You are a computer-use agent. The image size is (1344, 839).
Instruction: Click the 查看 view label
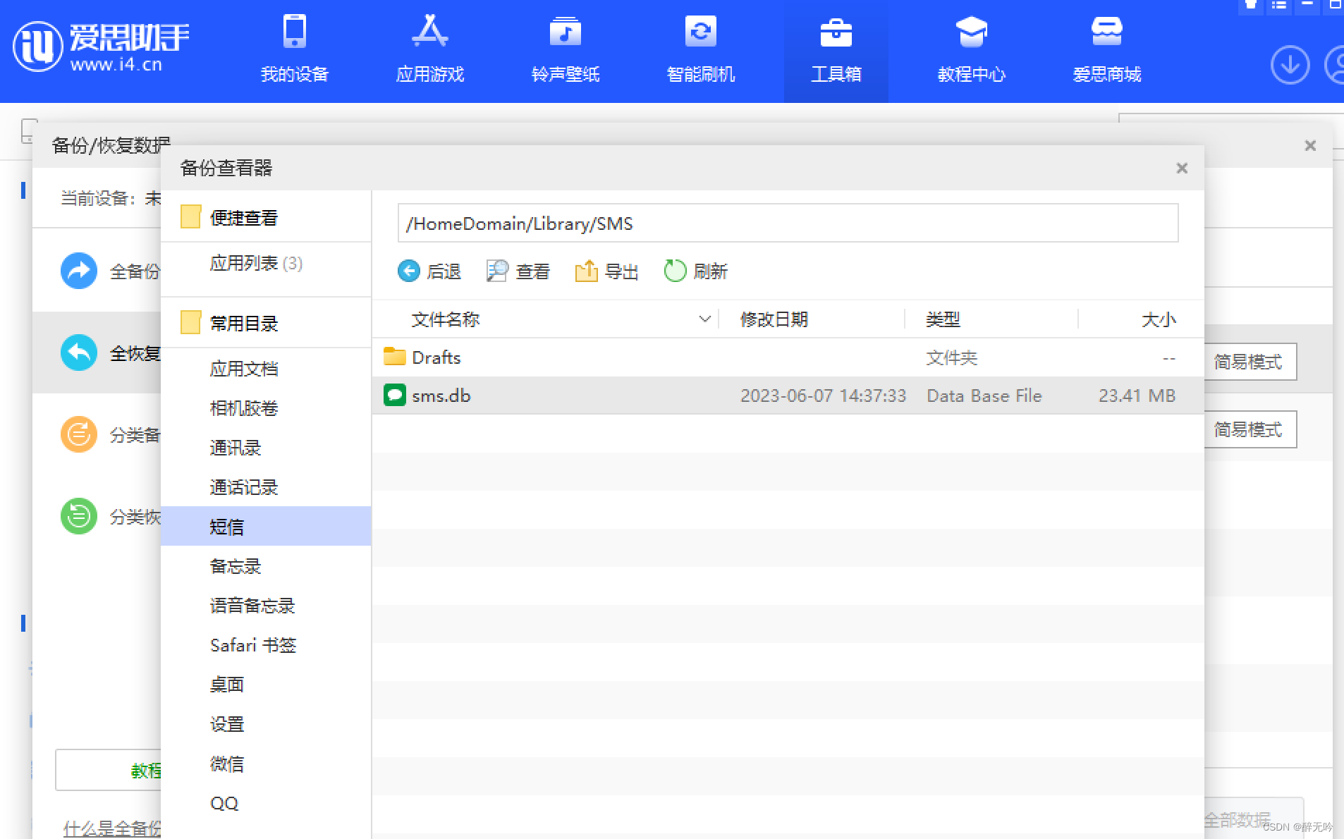tap(533, 271)
